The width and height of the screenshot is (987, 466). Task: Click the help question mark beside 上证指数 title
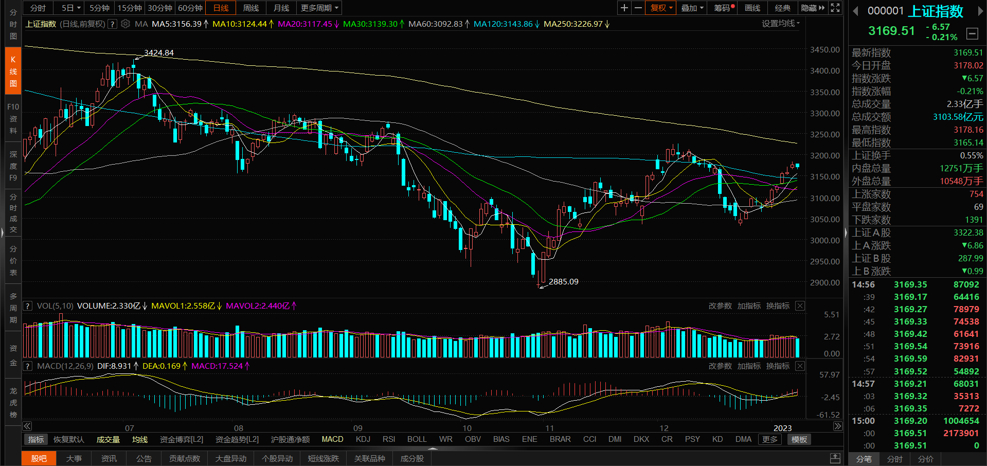tap(112, 24)
